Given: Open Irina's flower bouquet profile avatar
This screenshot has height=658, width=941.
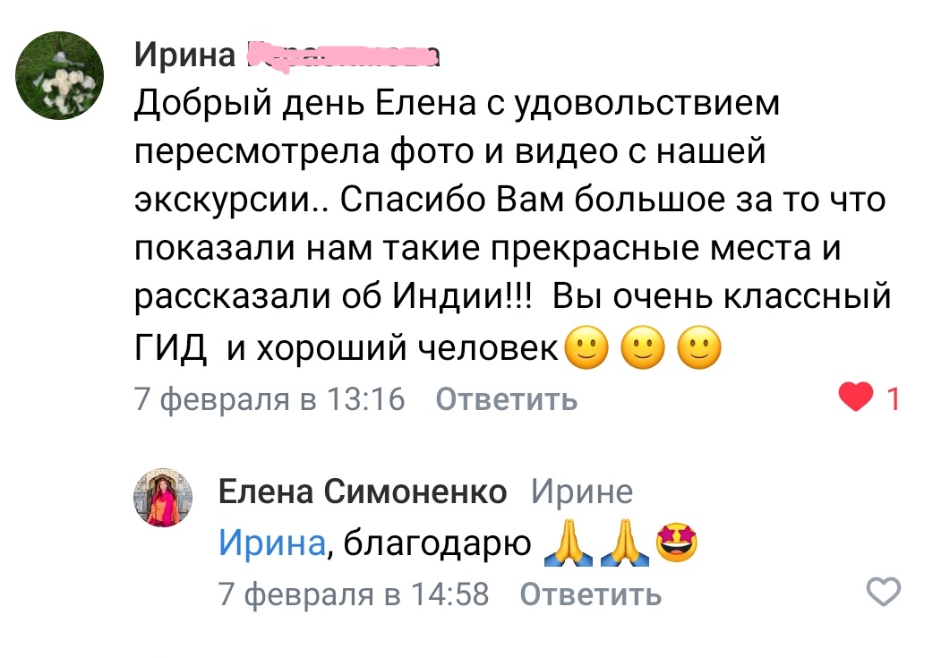Looking at the screenshot, I should [x=59, y=75].
